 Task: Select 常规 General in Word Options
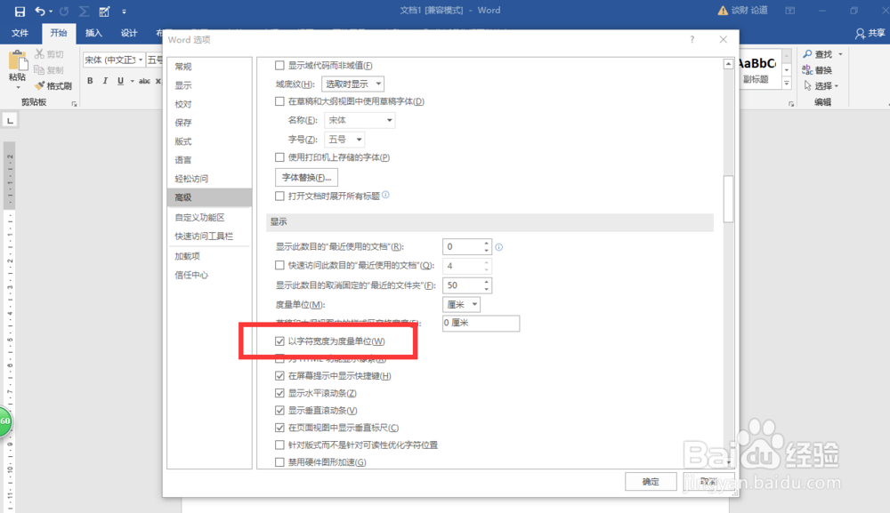click(209, 67)
